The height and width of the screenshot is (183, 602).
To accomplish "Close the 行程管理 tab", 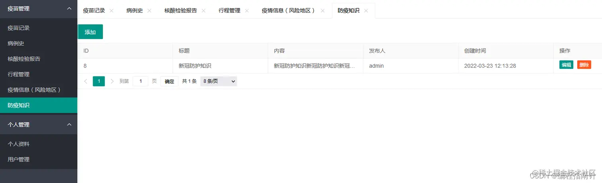I will tap(247, 11).
